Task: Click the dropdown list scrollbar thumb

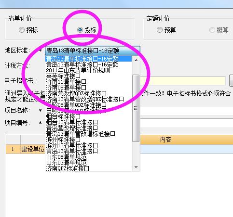Action: pos(136,108)
